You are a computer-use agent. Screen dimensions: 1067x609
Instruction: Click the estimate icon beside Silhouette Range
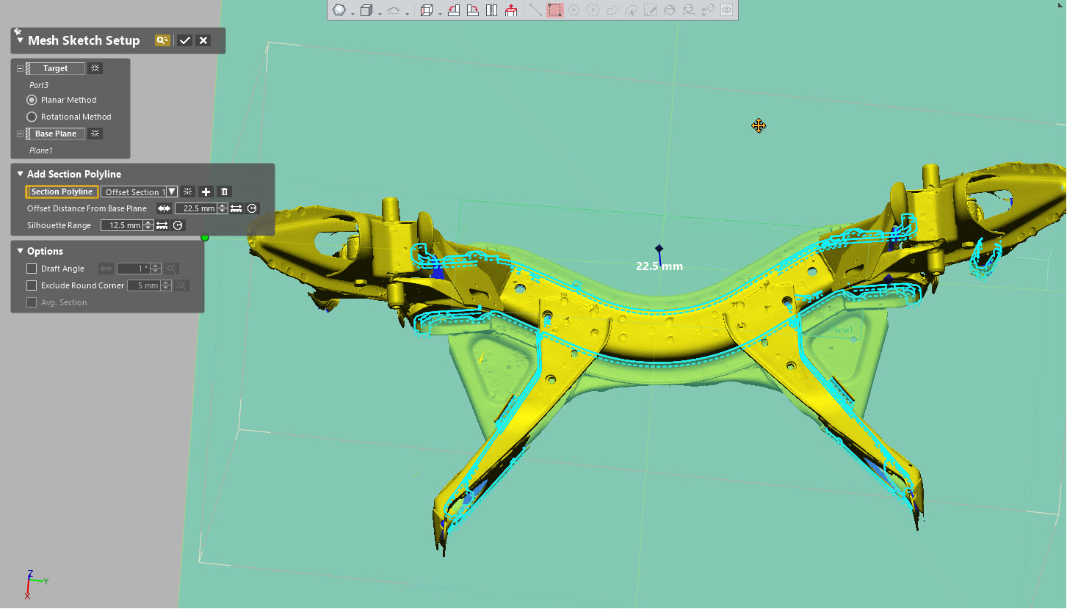[x=178, y=225]
